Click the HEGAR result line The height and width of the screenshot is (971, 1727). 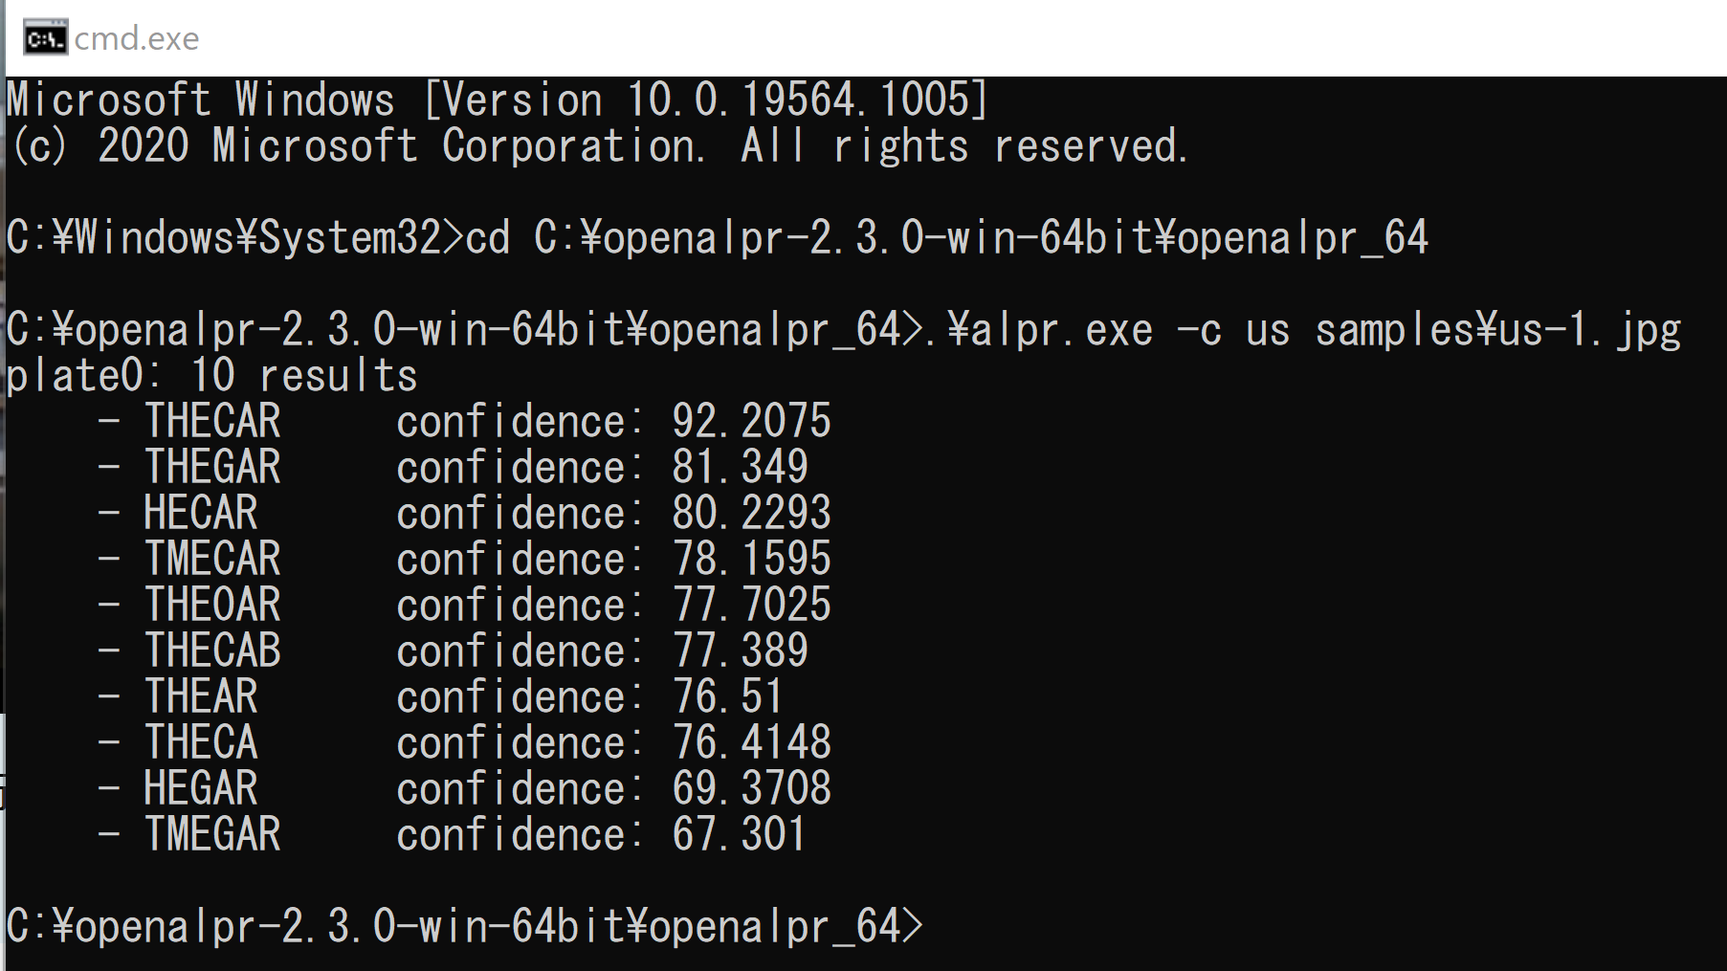[464, 788]
